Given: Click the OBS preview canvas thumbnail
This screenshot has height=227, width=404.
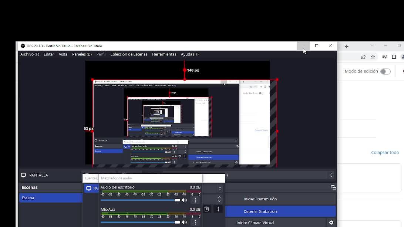Looking at the screenshot, I should pyautogui.click(x=178, y=112).
